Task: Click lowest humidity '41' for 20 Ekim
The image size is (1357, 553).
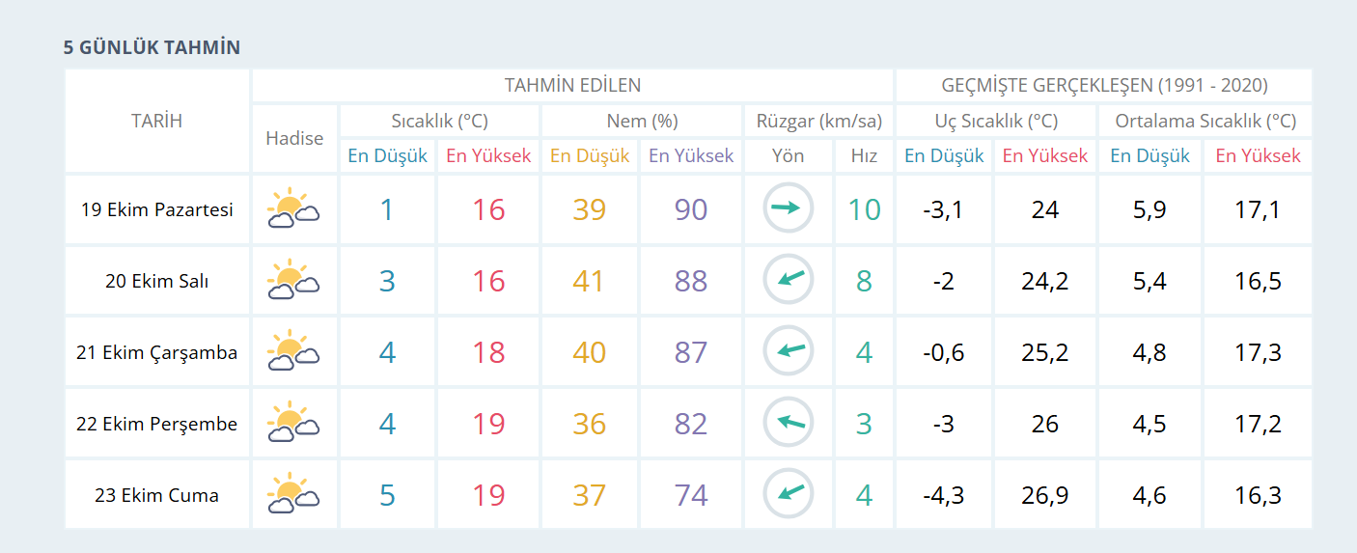Action: [590, 281]
